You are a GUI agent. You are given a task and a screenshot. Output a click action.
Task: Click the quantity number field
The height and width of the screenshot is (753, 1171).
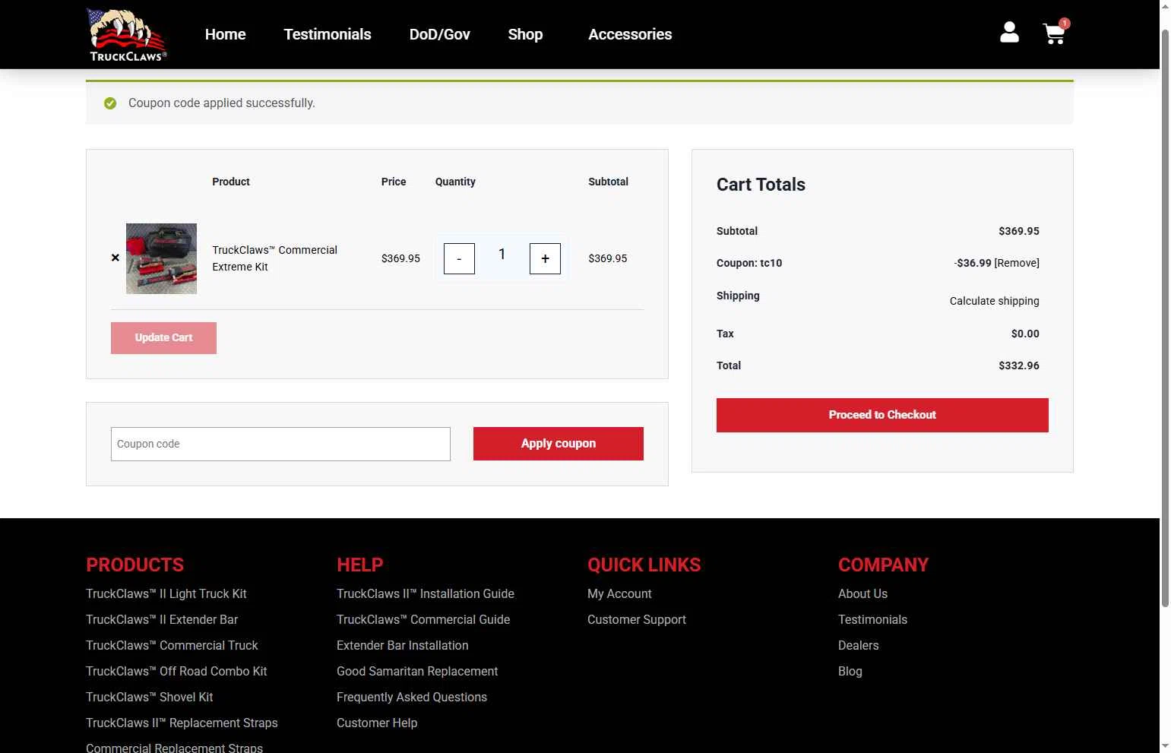click(502, 255)
